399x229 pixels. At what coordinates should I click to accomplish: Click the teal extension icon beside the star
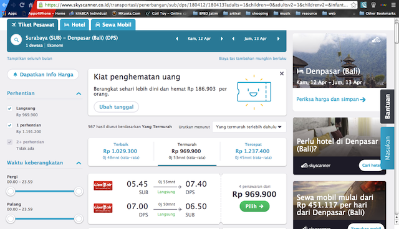[364, 4]
